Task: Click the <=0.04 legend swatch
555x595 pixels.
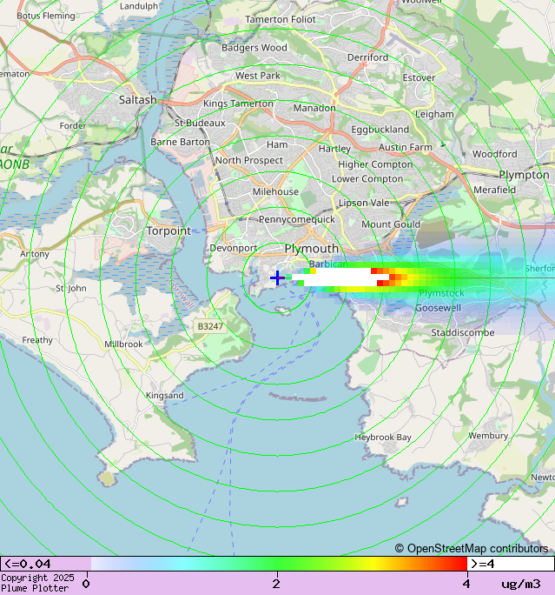Action: [45, 564]
